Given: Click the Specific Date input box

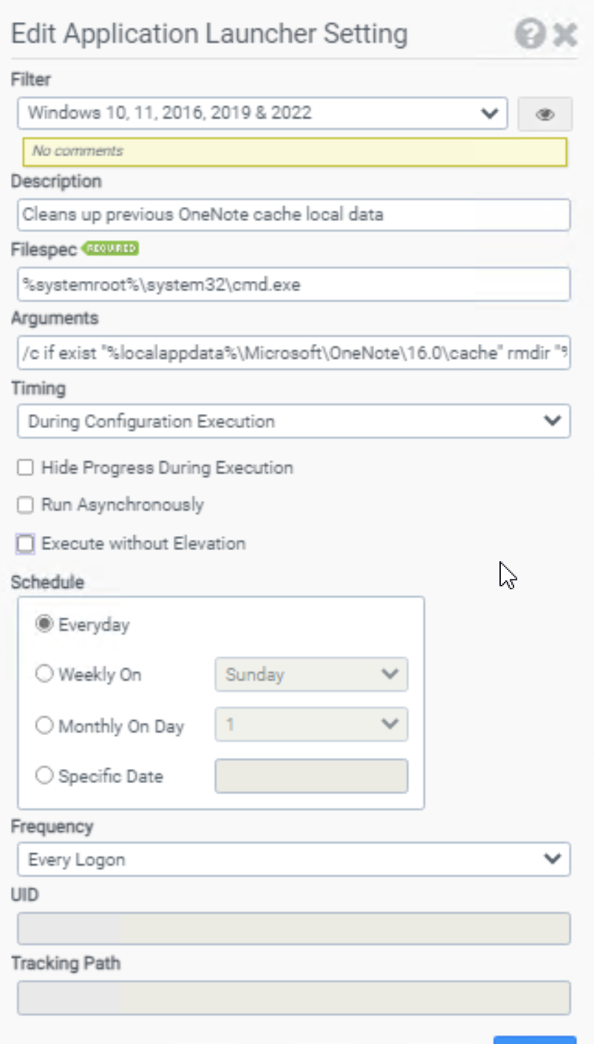Looking at the screenshot, I should point(311,776).
